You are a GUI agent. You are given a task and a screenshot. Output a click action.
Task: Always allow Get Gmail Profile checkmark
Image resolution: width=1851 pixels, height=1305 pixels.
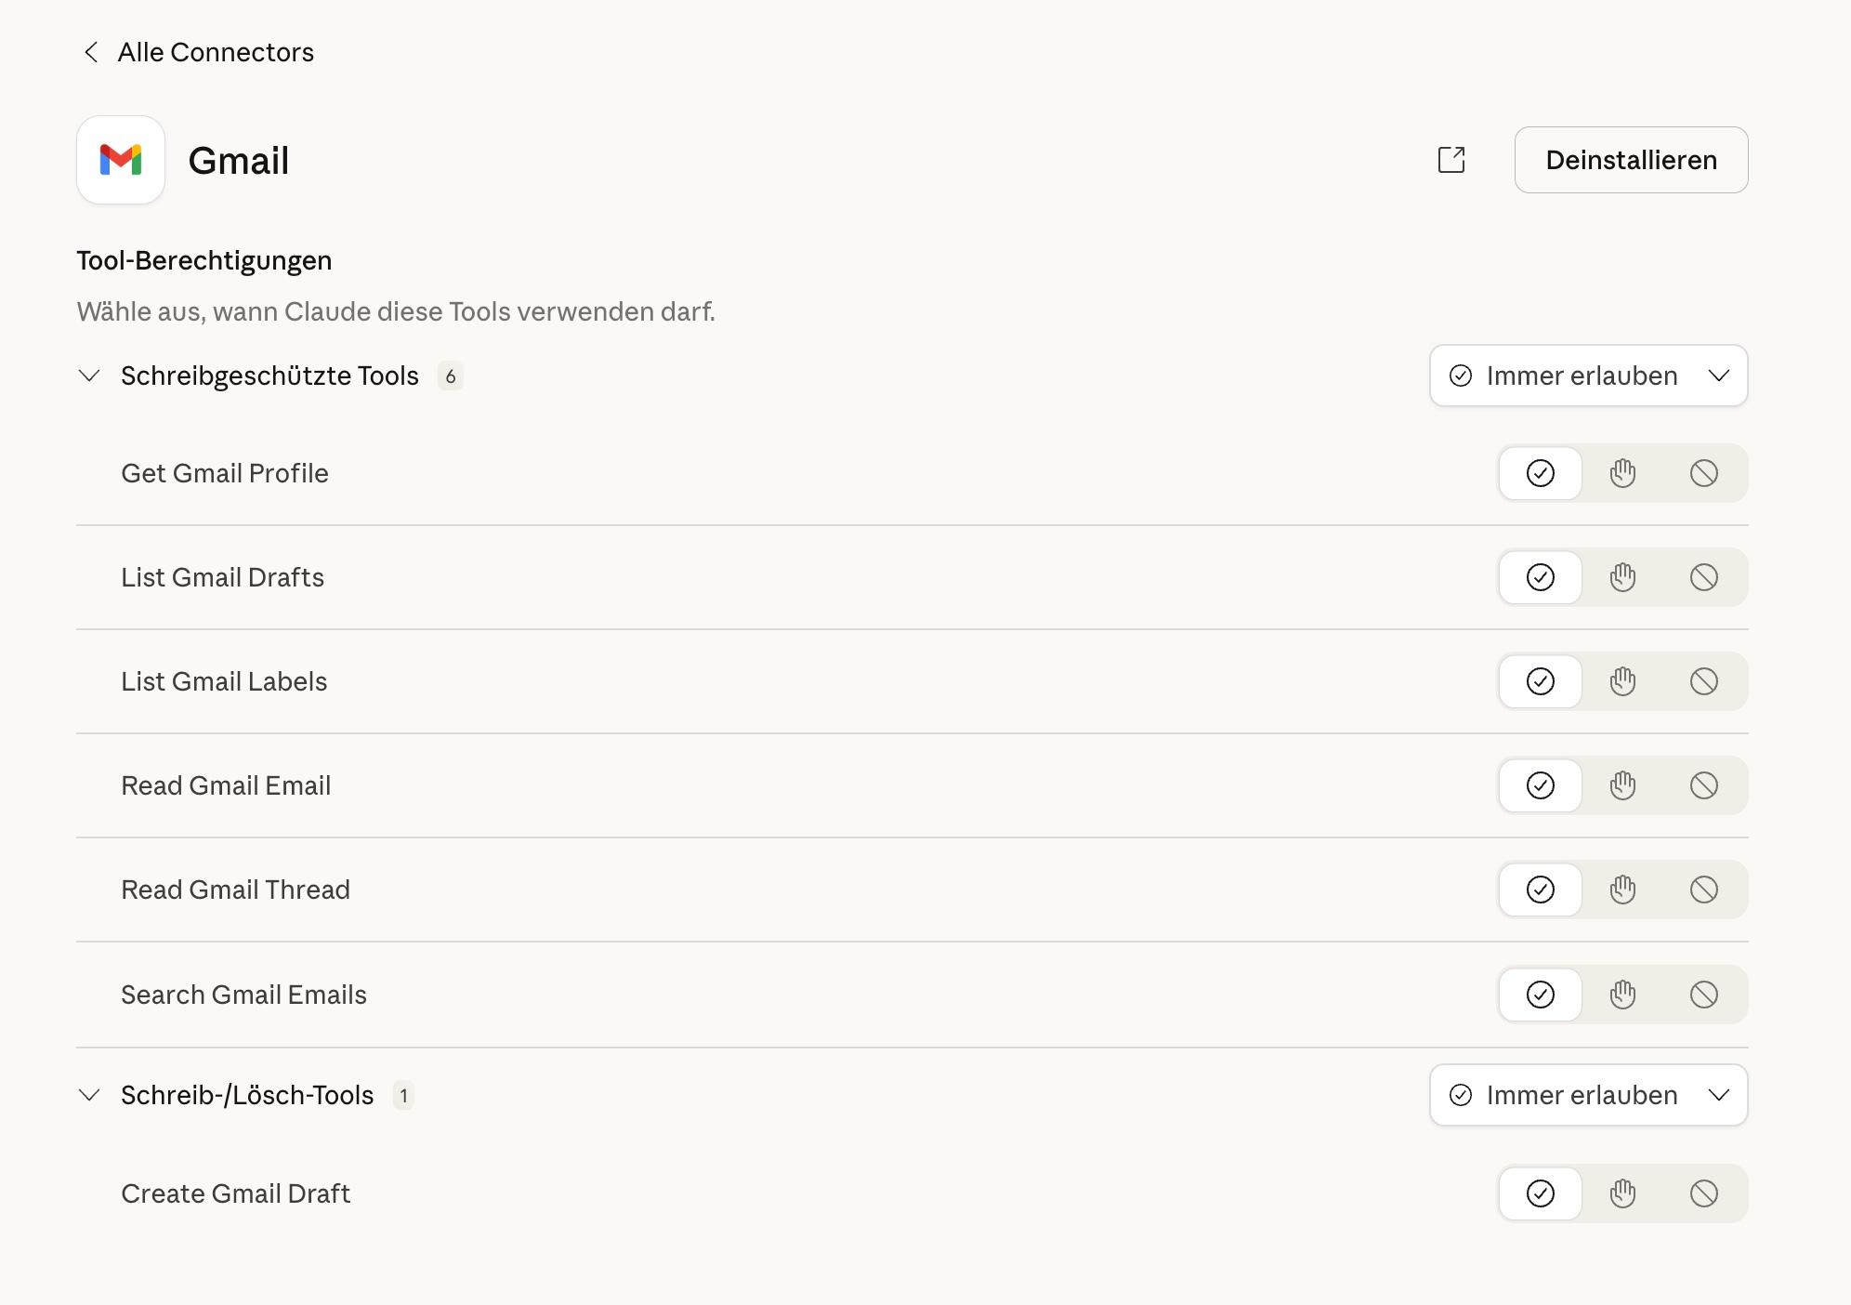tap(1540, 473)
